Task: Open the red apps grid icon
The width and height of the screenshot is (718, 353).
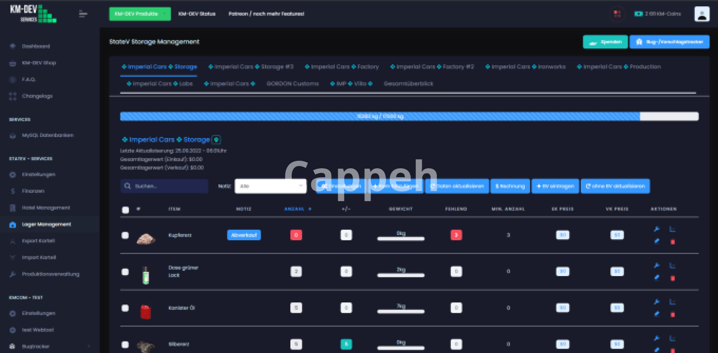Action: click(617, 14)
